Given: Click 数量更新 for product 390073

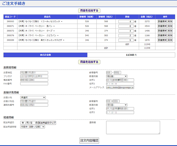Looking at the screenshot, I should coord(162,31).
